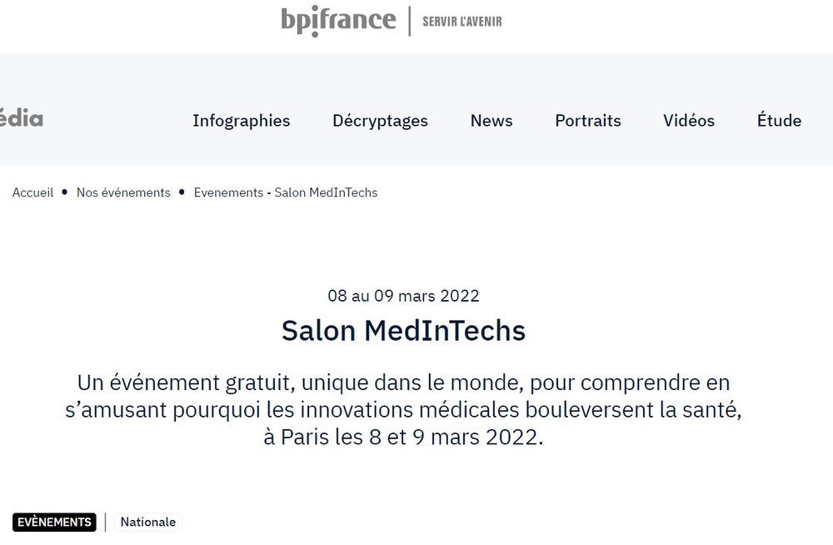
Task: Click the event description paragraph
Action: coord(403,409)
